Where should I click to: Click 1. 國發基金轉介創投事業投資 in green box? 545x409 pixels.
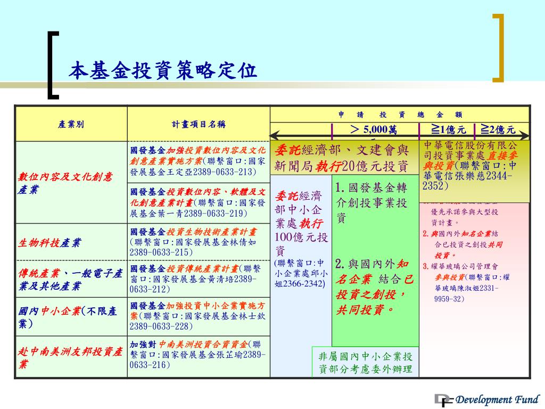(x=371, y=203)
